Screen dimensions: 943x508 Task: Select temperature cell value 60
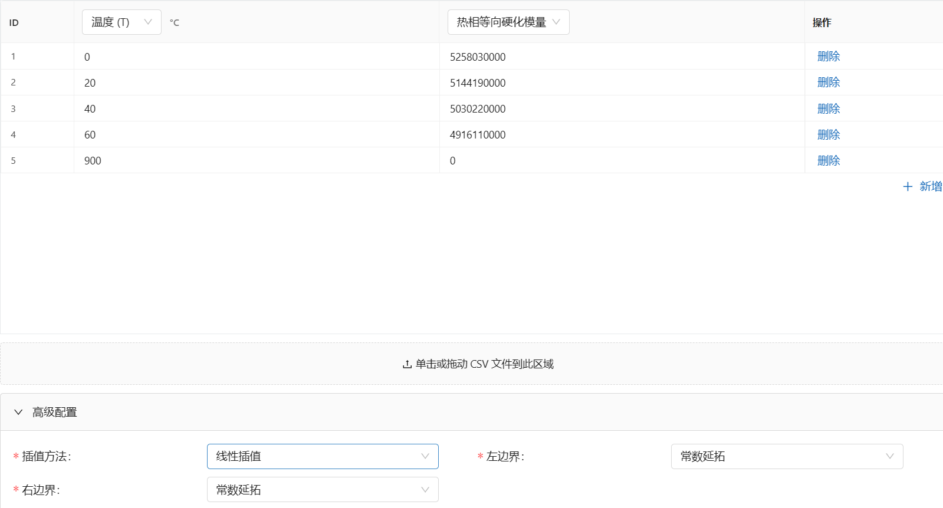(x=257, y=134)
